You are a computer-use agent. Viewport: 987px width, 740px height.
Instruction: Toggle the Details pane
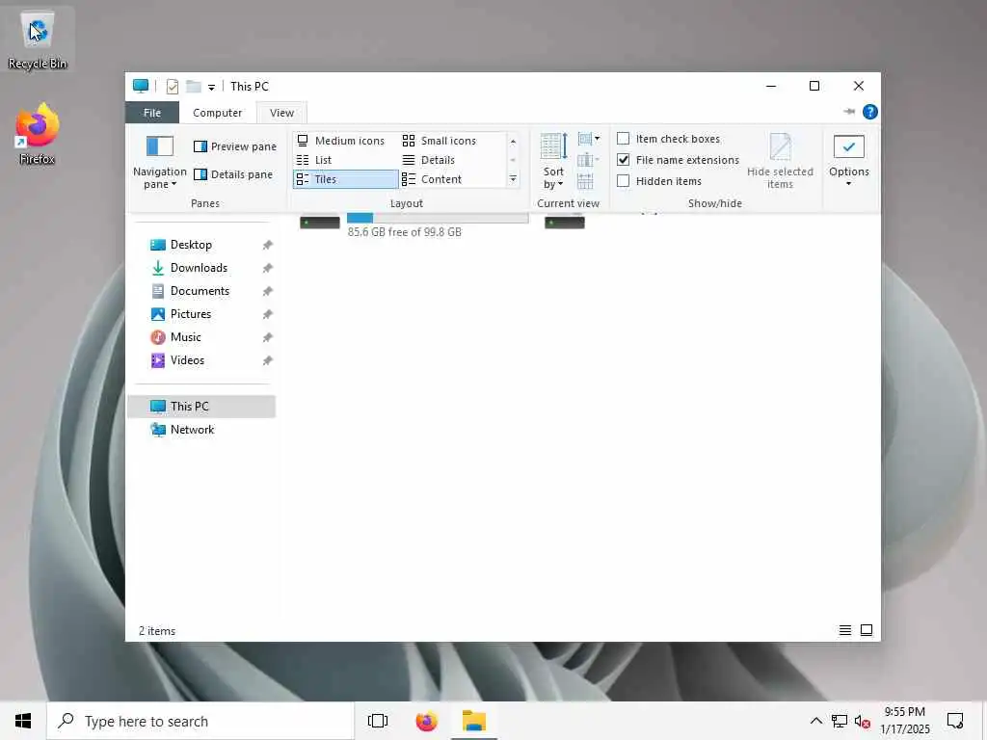pyautogui.click(x=233, y=174)
